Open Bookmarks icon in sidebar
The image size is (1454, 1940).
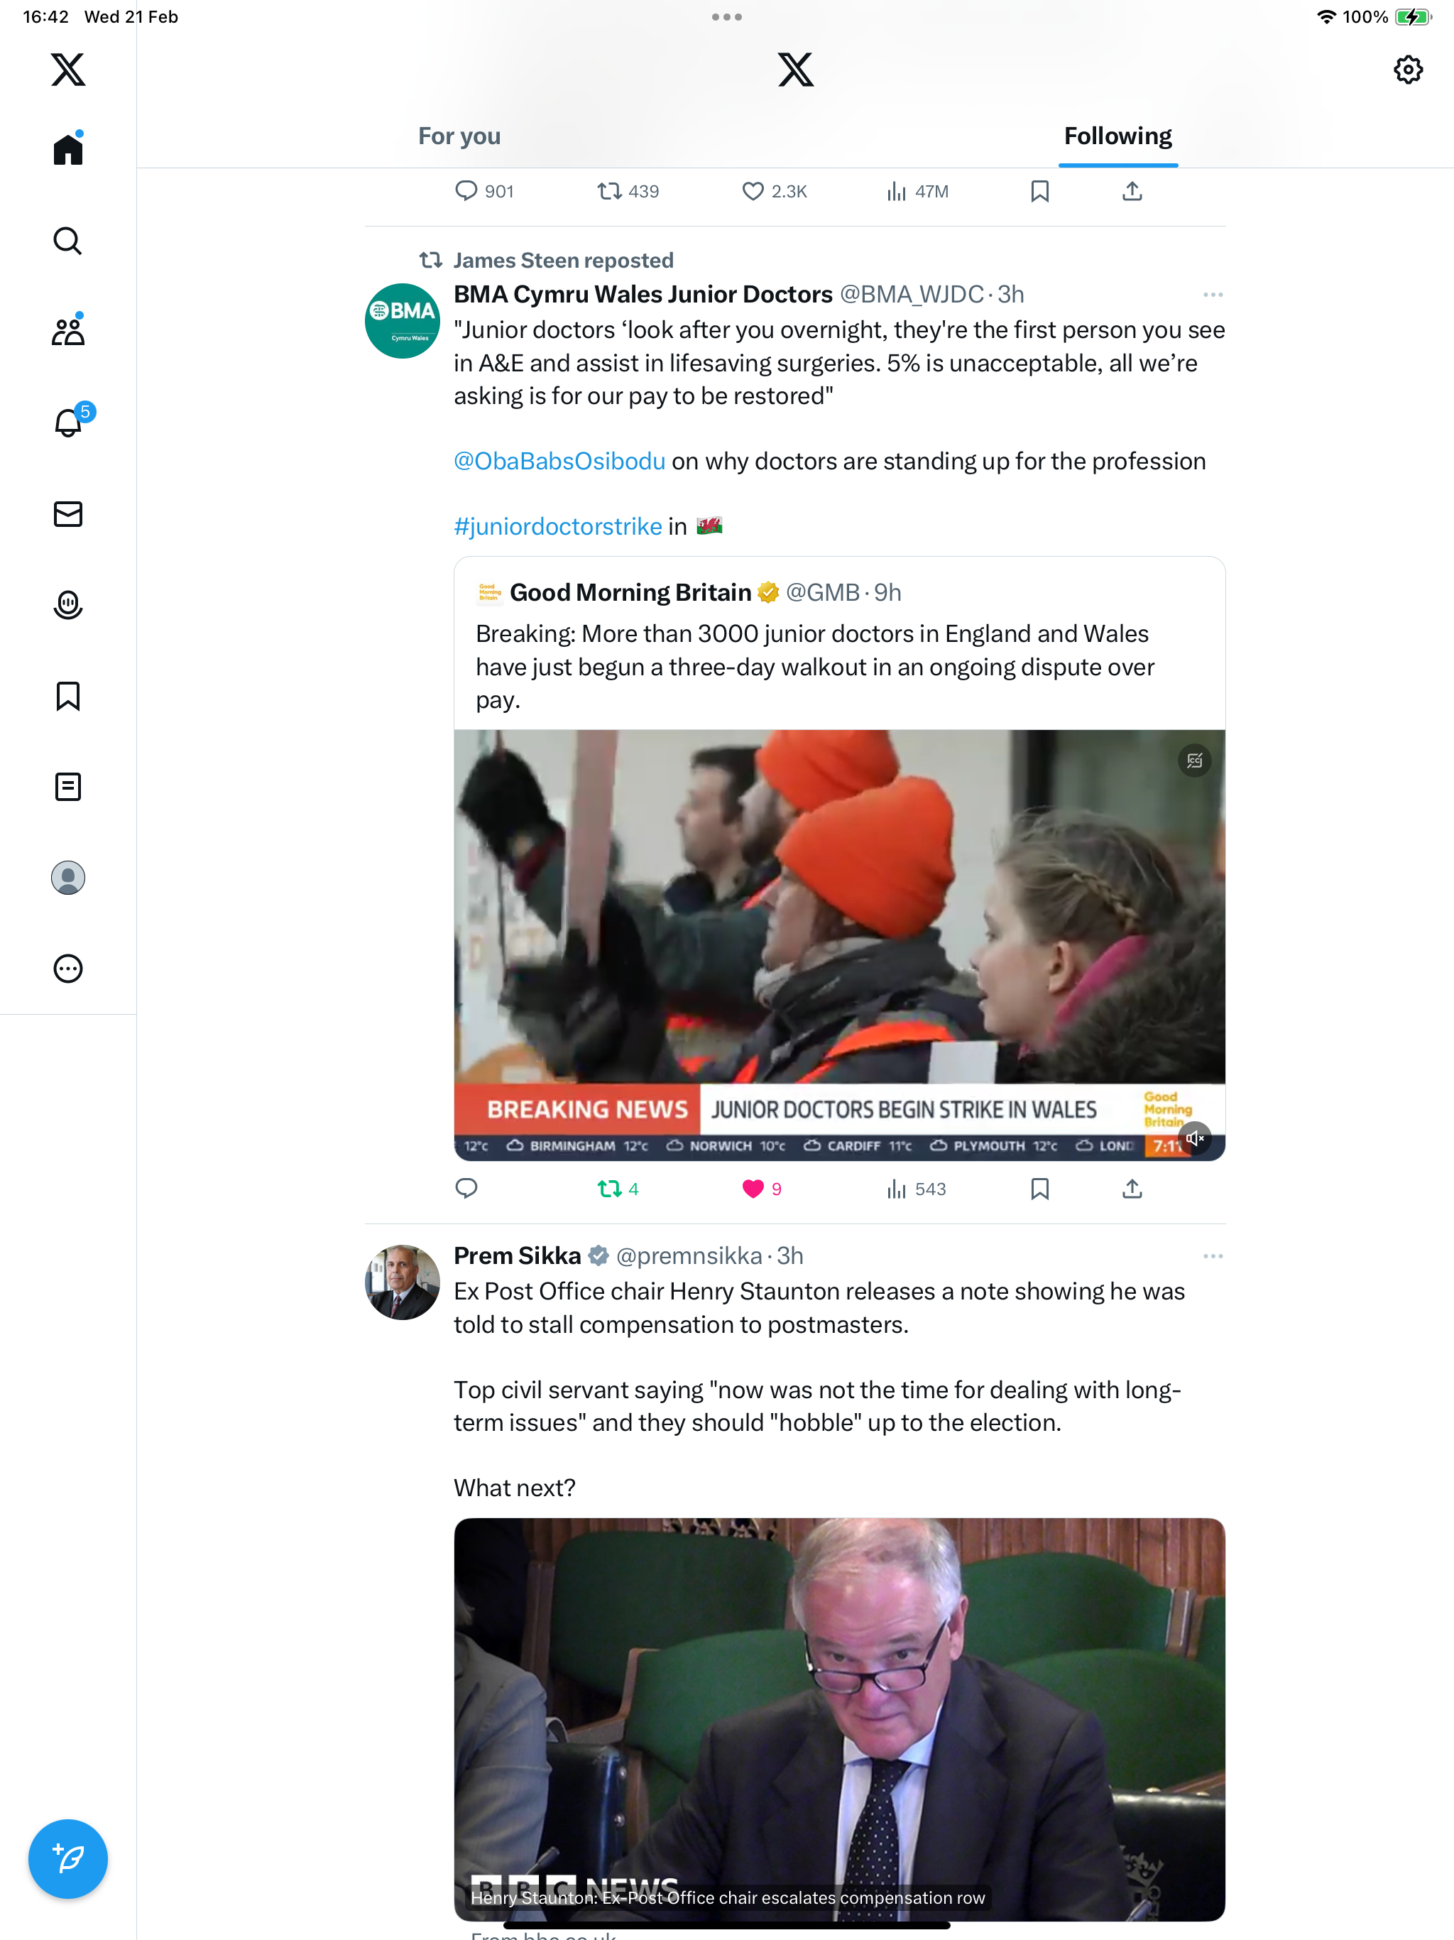point(67,697)
